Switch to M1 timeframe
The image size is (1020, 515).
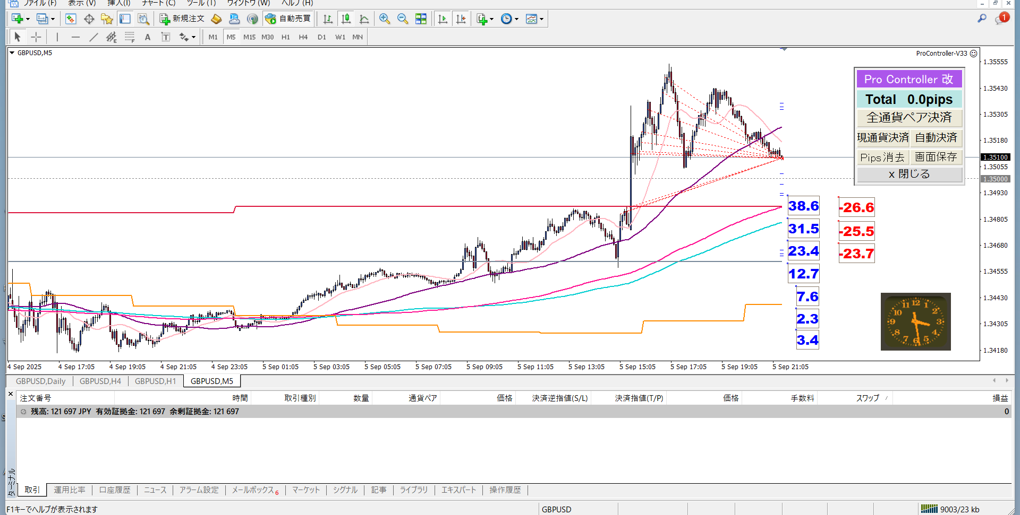(x=213, y=37)
